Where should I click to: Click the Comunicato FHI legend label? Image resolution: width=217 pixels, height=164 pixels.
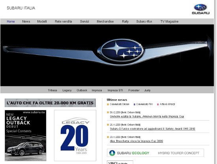pos(144,104)
